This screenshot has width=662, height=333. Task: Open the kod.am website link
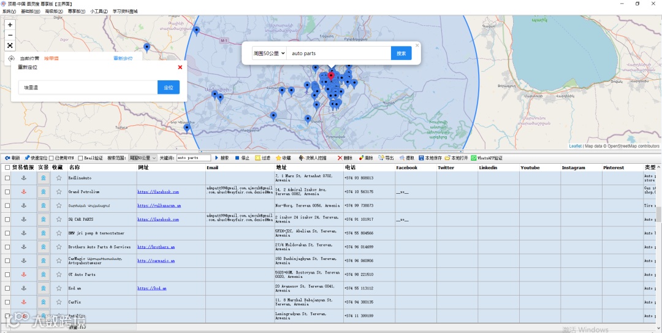pyautogui.click(x=151, y=288)
